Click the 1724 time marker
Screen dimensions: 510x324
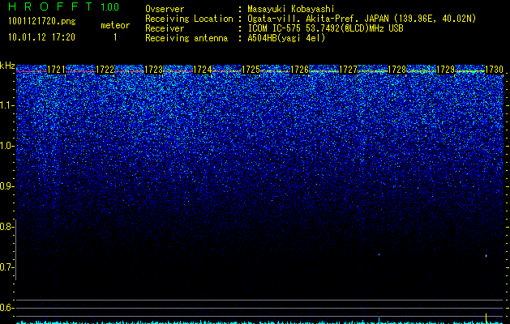point(203,70)
